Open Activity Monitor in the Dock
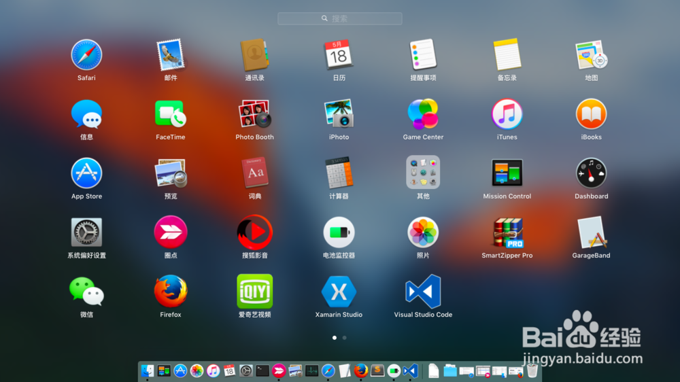Image resolution: width=680 pixels, height=382 pixels. pos(312,370)
